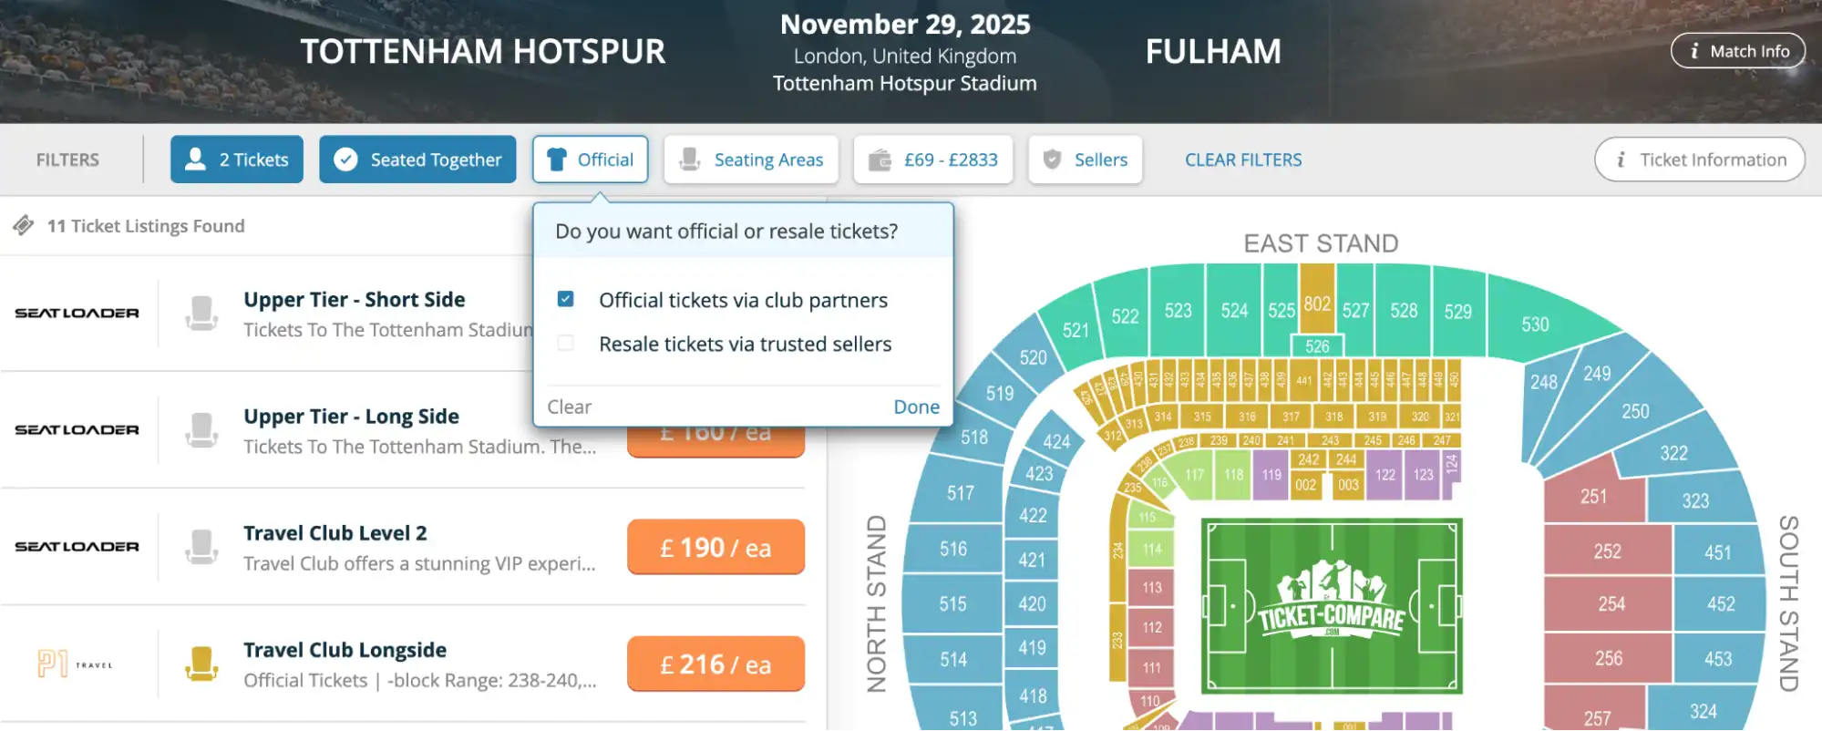Open the Seating Areas filter dropdown
The image size is (1822, 731).
tap(751, 159)
